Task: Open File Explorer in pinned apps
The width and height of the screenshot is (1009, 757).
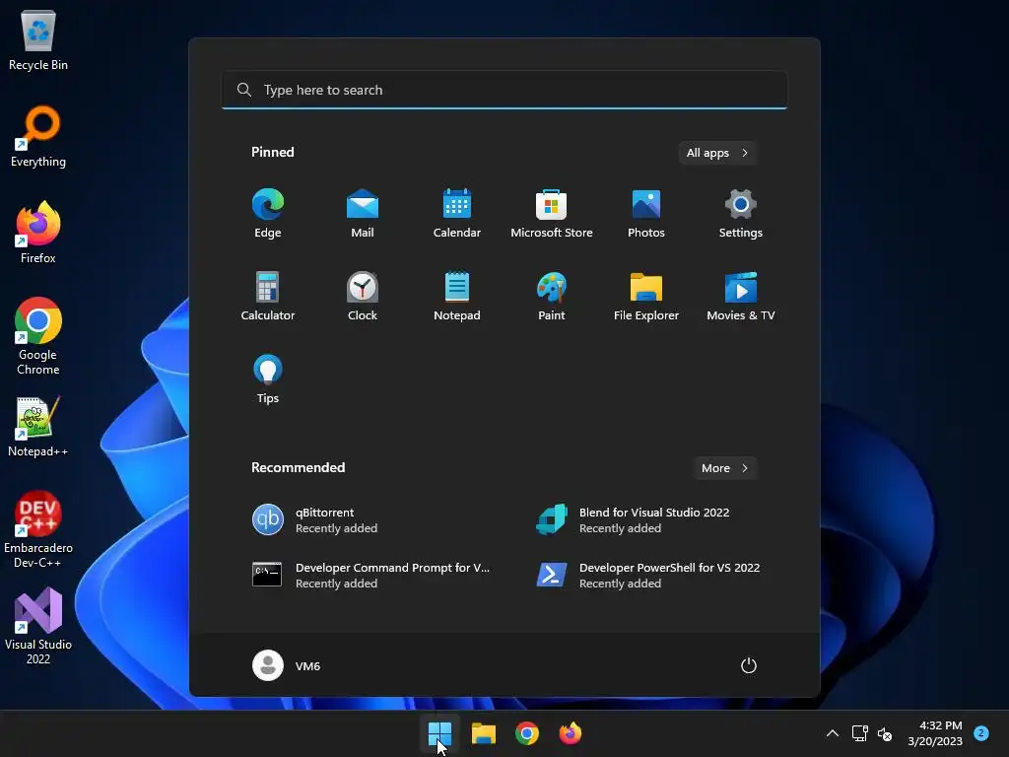Action: click(x=646, y=296)
